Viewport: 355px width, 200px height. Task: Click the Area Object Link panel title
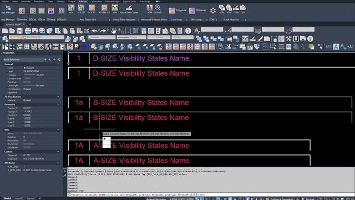coord(88,20)
